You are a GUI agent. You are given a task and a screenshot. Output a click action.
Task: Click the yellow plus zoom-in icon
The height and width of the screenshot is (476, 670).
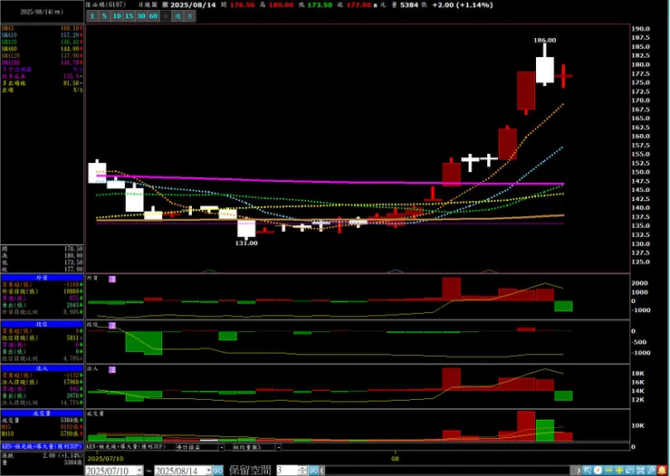coord(619,471)
